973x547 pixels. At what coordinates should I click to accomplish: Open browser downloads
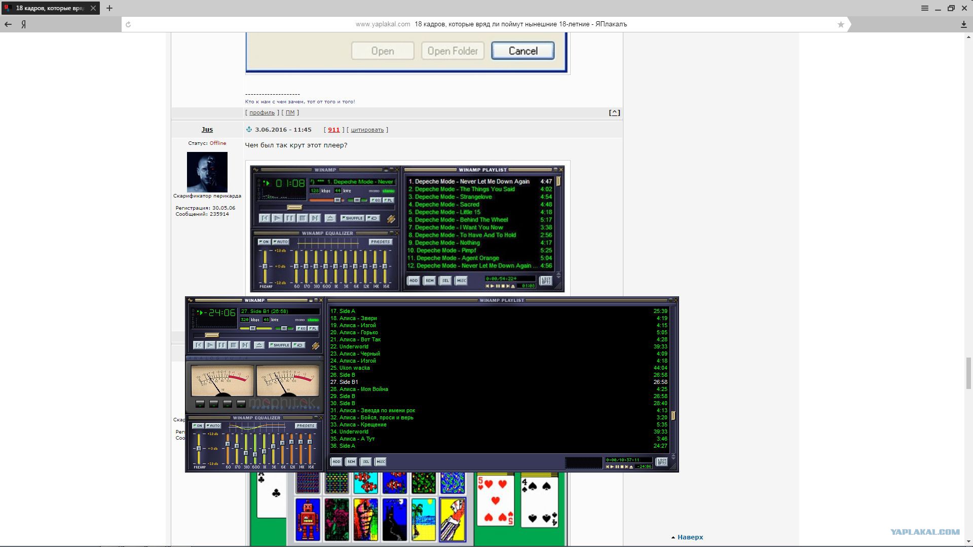(x=963, y=24)
